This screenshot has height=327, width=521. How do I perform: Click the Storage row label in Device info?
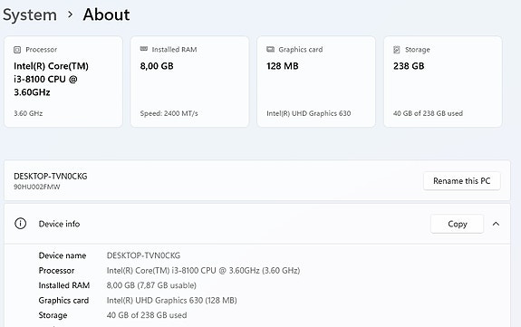53,315
